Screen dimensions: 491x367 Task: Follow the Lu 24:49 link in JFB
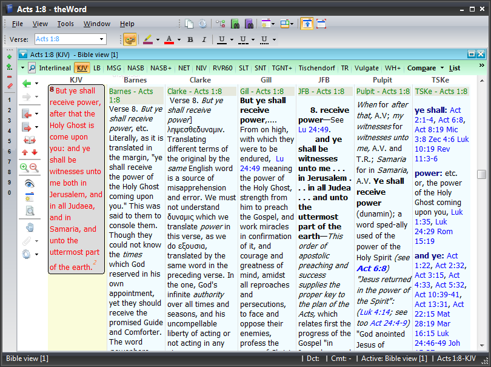313,129
